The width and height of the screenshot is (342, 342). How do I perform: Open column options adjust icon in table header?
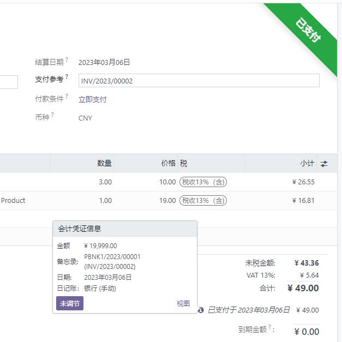324,164
